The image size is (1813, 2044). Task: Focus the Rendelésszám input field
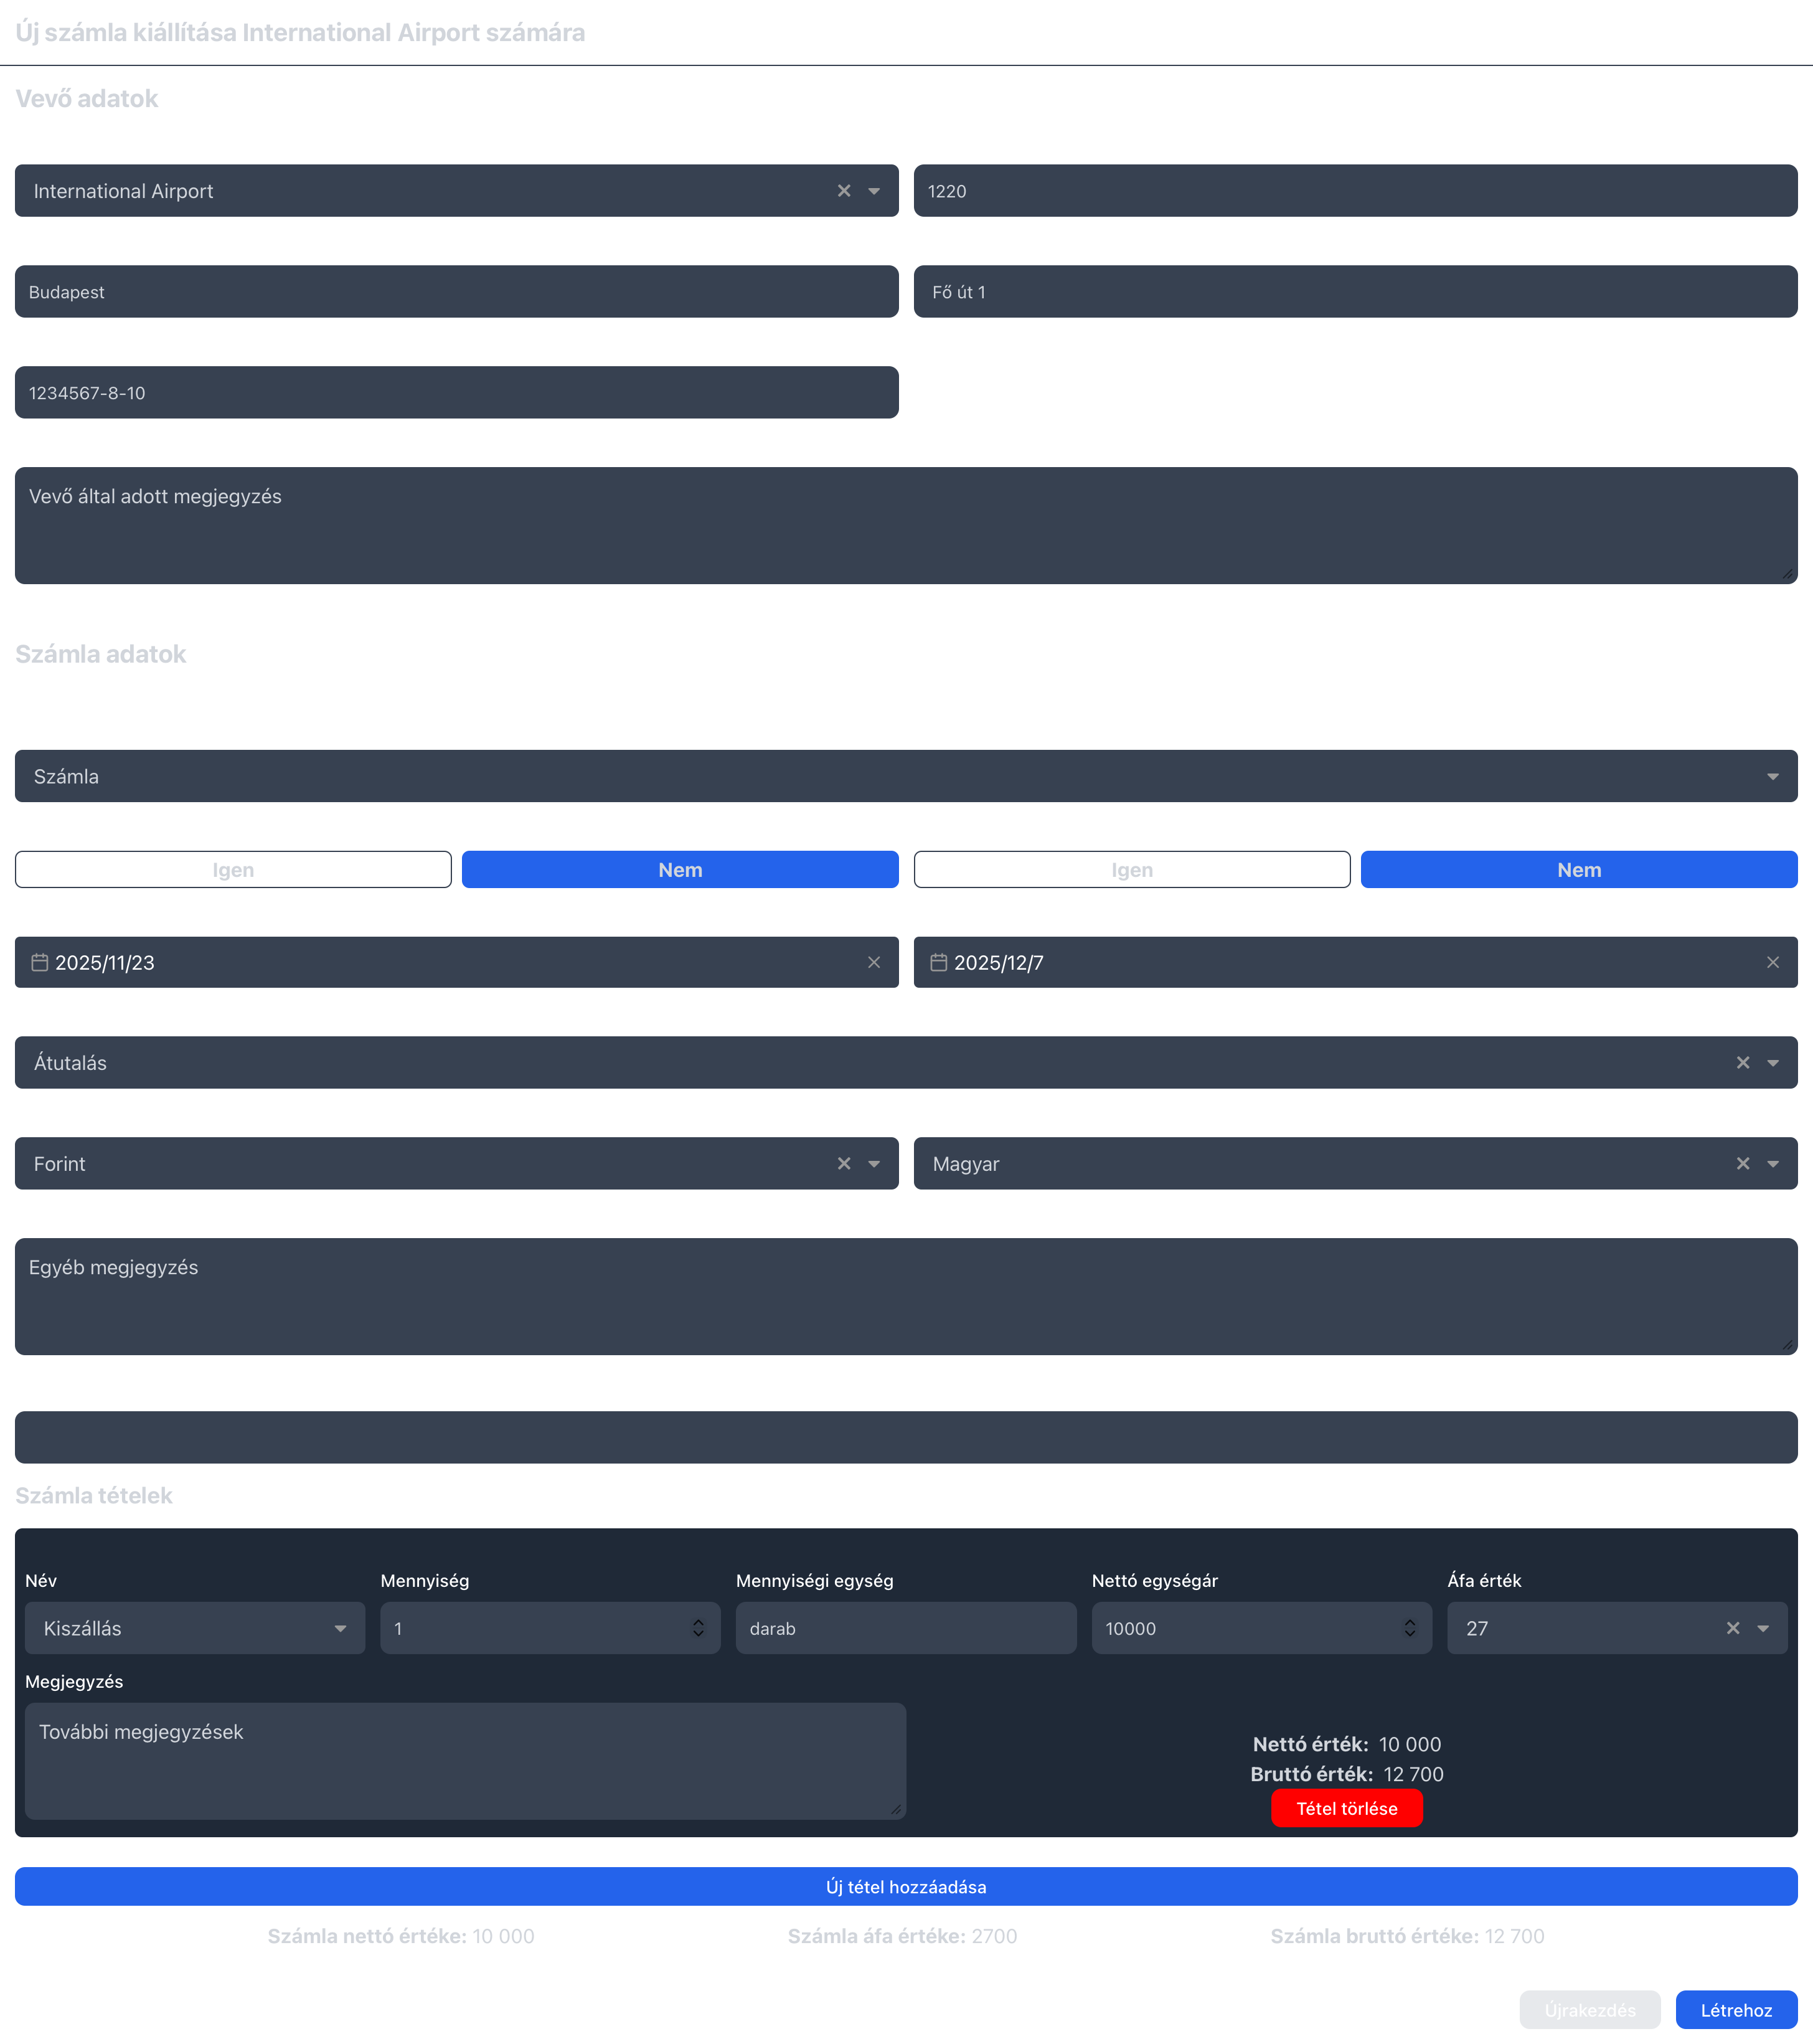pos(905,1438)
